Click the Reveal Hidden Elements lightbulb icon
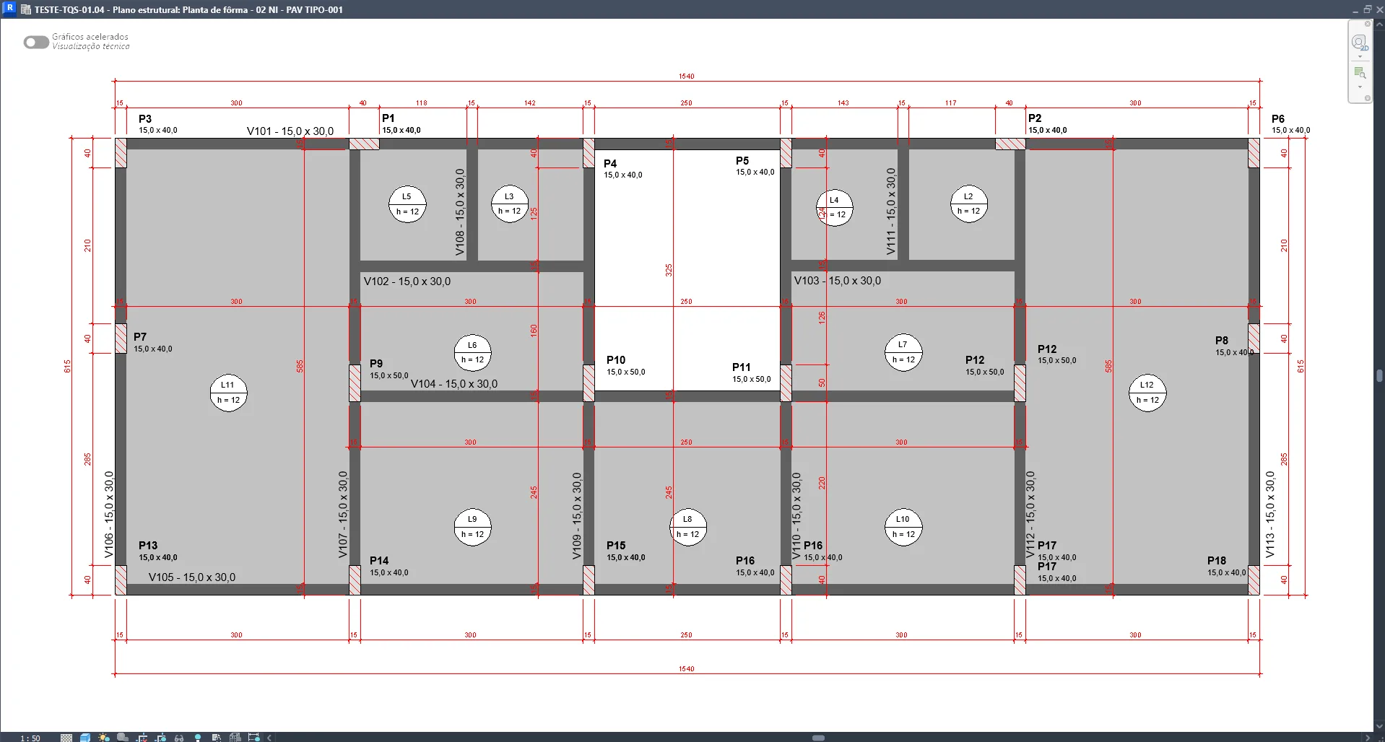1385x742 pixels. (x=198, y=738)
